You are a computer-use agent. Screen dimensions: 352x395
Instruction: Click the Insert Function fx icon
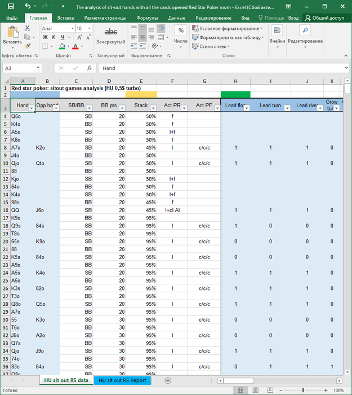coord(89,68)
